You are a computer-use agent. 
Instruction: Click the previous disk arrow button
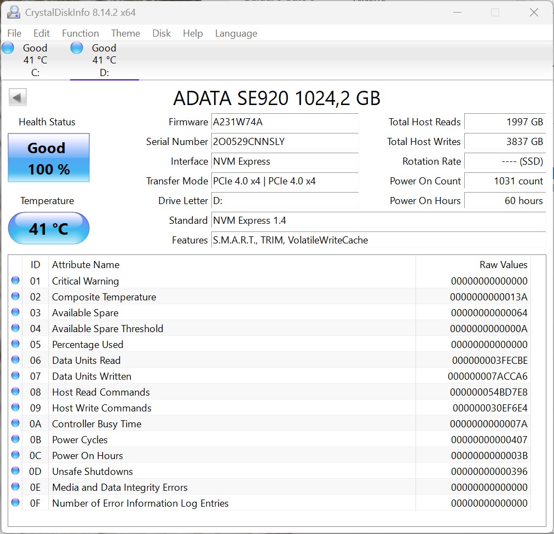(x=18, y=98)
